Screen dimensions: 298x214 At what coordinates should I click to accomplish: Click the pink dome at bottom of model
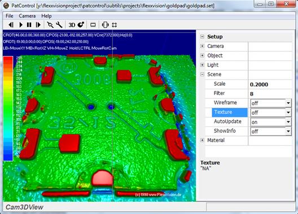tap(102, 178)
